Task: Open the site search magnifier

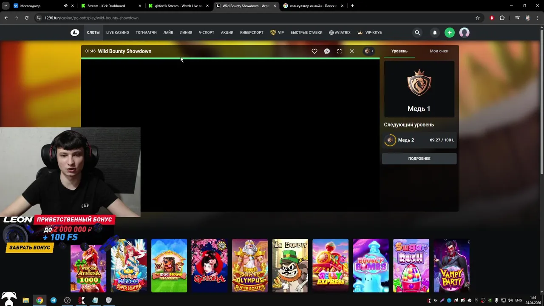Action: [x=417, y=33]
